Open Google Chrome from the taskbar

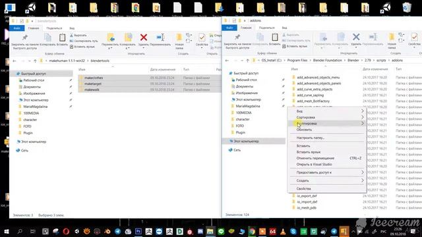point(252,231)
